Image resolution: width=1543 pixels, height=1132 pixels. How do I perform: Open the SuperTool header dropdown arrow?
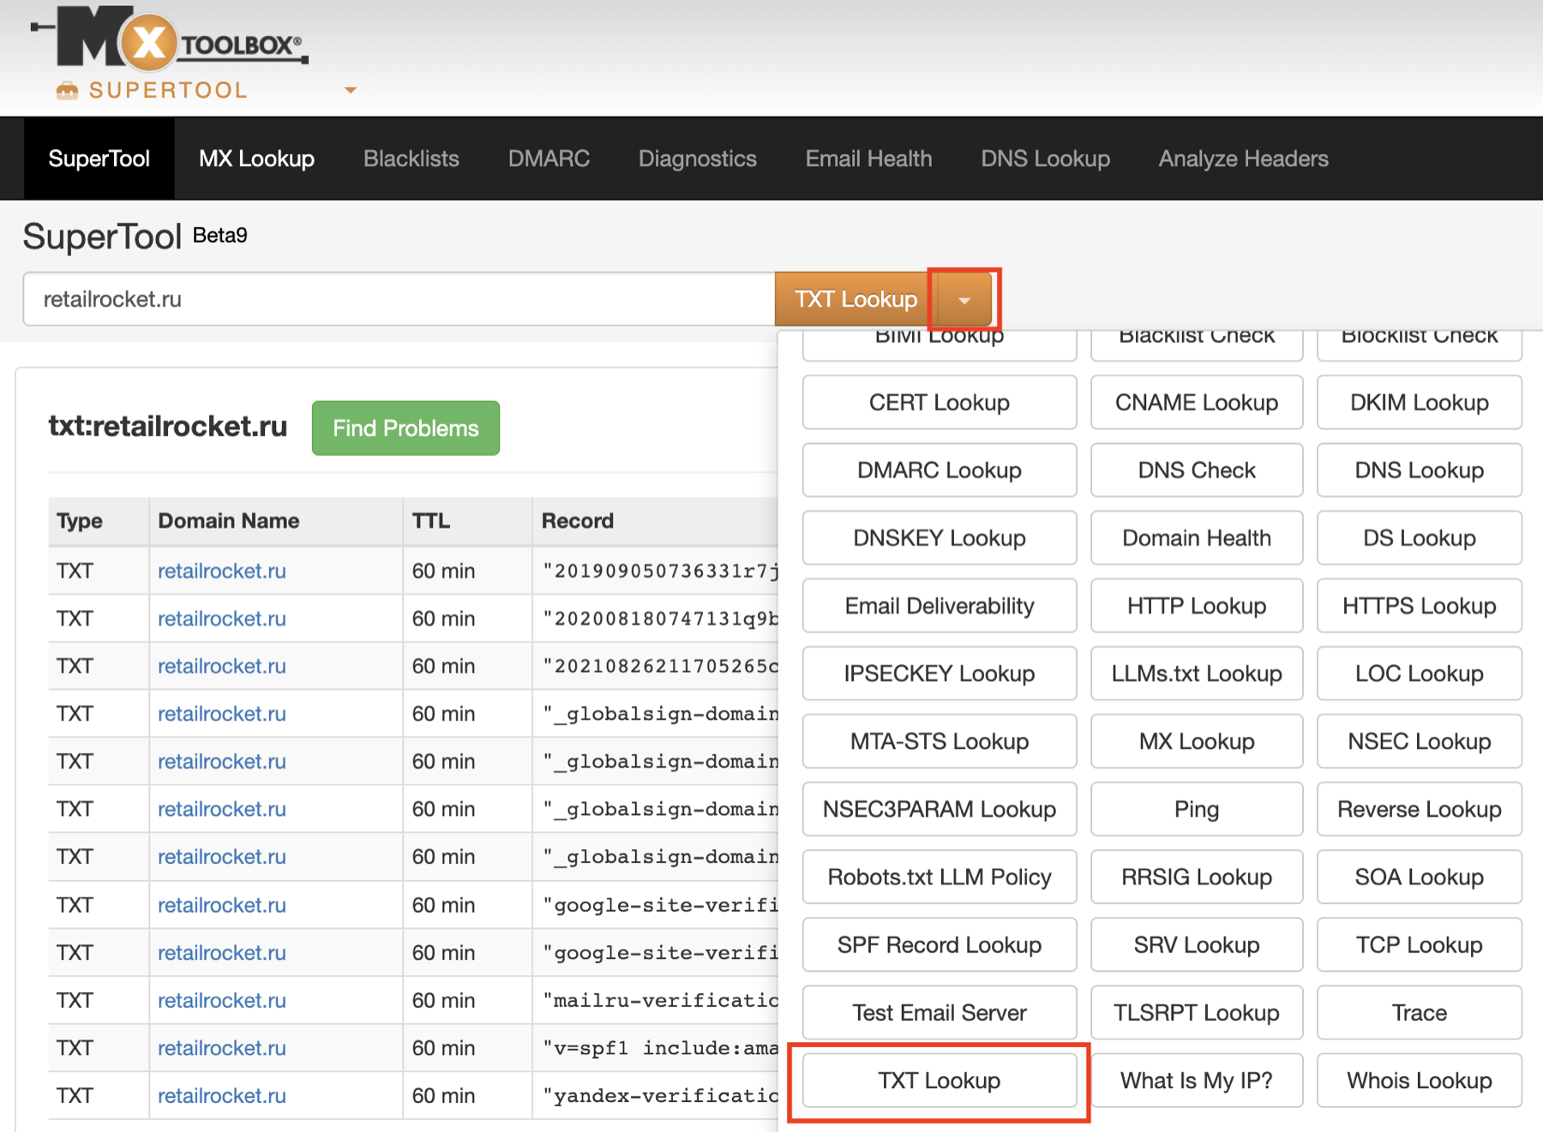click(x=350, y=90)
